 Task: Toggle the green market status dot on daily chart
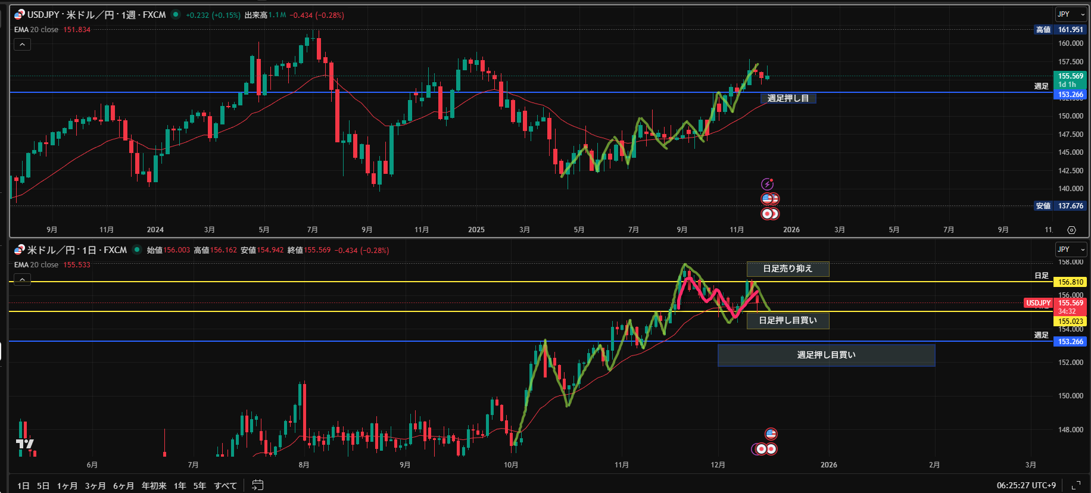click(137, 250)
